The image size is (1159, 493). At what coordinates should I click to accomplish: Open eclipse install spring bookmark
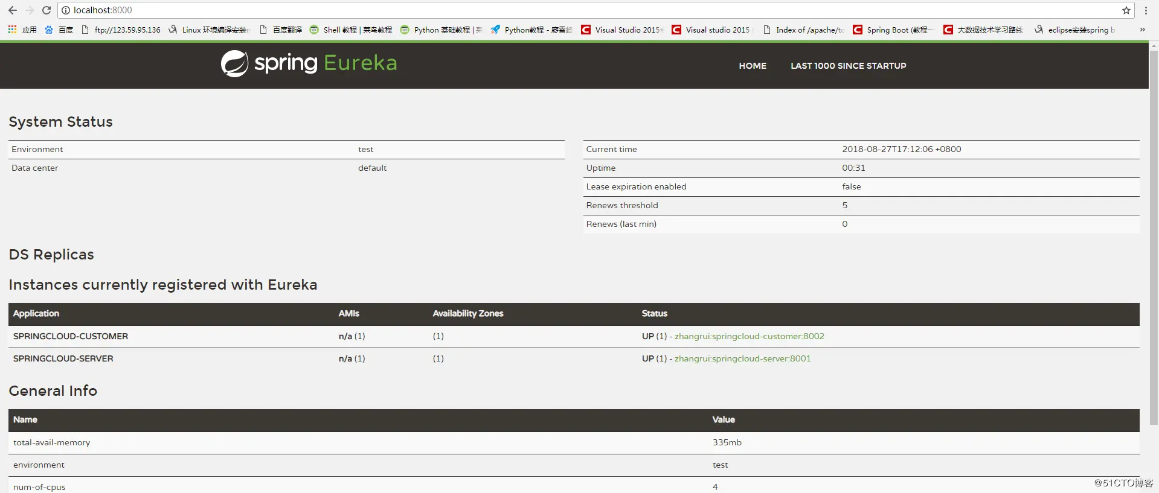(x=1075, y=30)
